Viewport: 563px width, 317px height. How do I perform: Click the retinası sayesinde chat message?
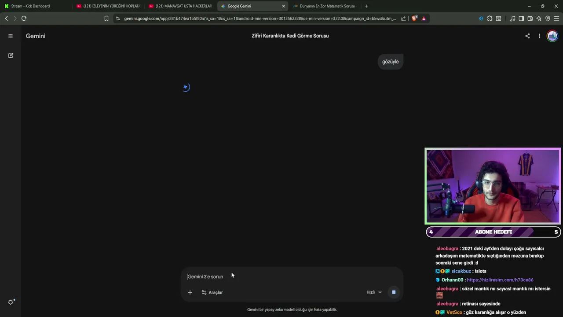[x=481, y=304]
